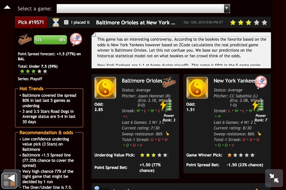Click the Yankees power rank battery icon

[258, 105]
